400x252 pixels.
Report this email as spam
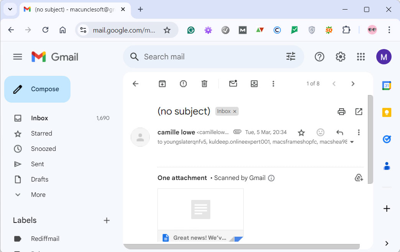[183, 83]
